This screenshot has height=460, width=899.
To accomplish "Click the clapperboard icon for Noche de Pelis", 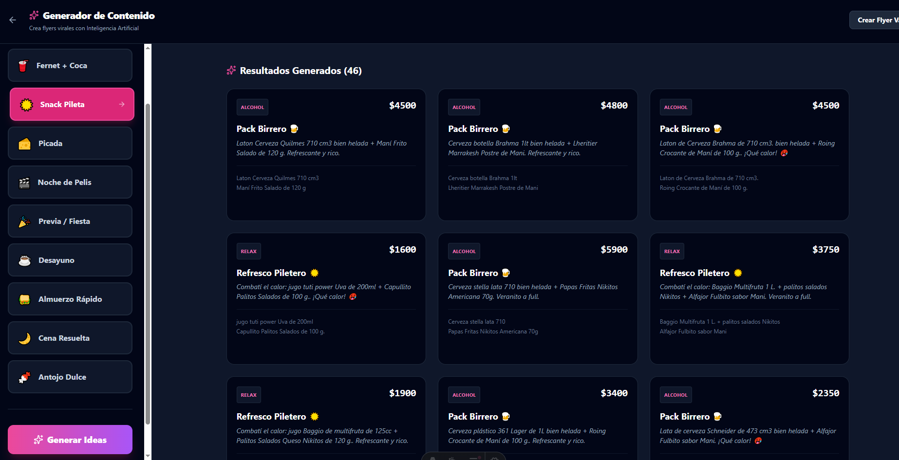I will click(x=24, y=183).
